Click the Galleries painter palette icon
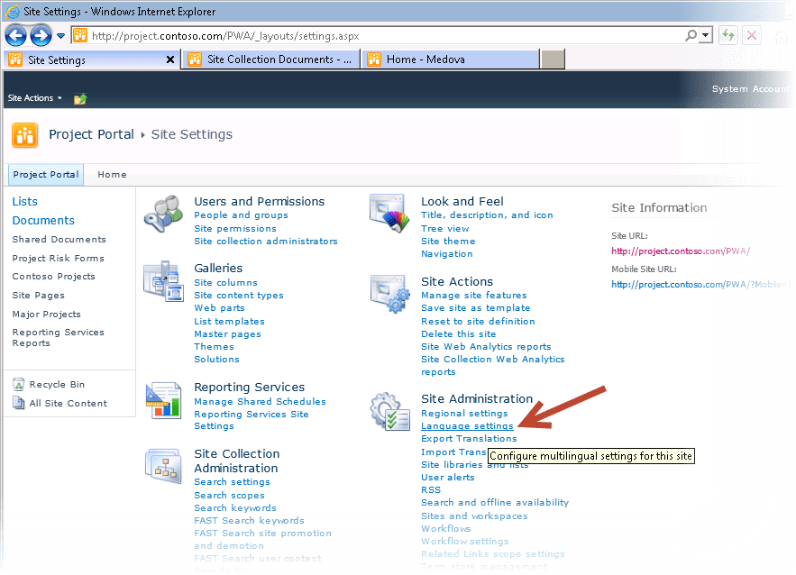The image size is (796, 575). click(165, 280)
